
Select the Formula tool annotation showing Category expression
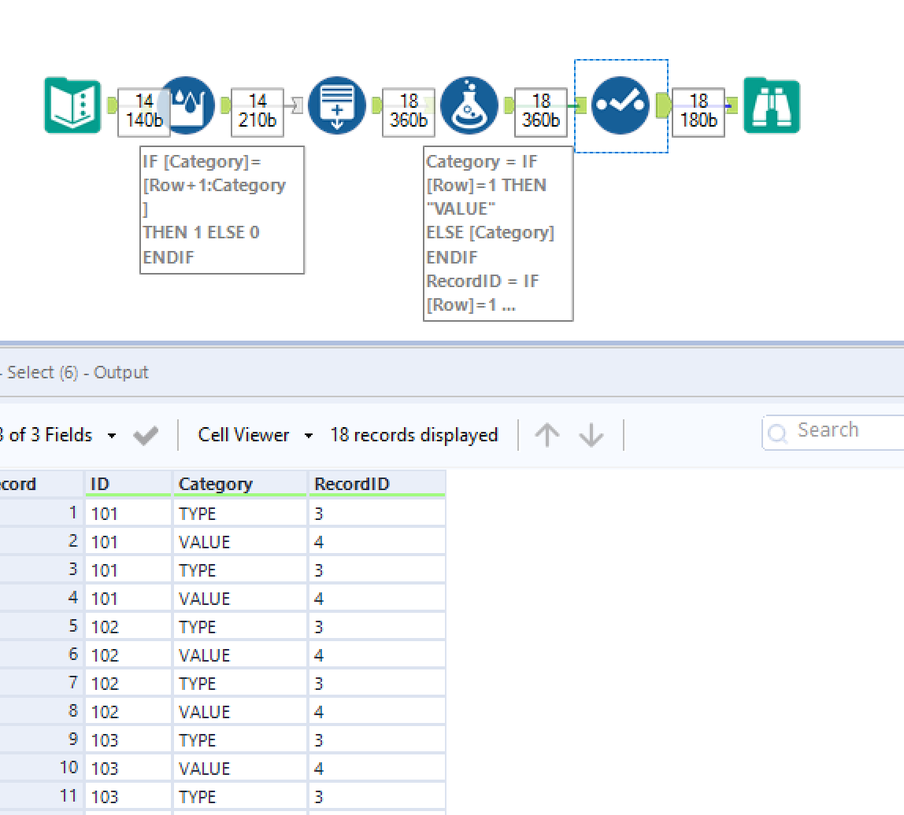[498, 232]
